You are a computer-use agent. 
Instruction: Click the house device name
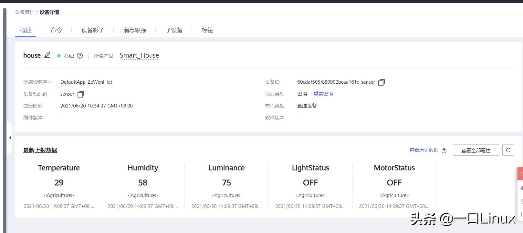click(x=32, y=55)
